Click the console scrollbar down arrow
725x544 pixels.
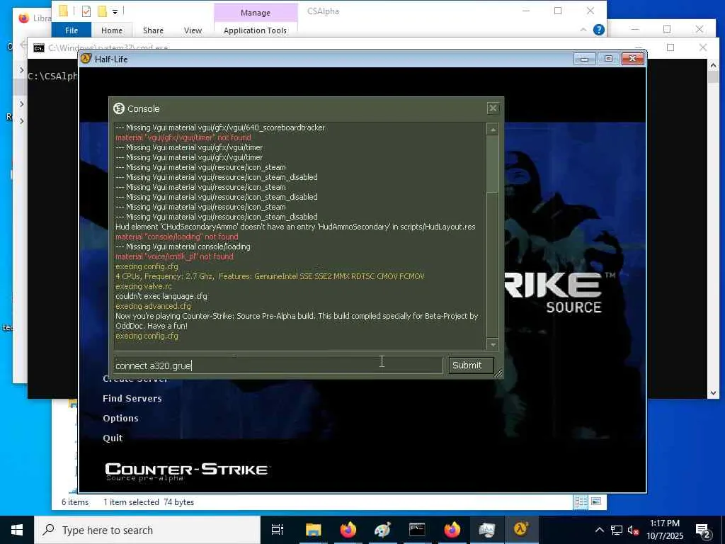click(493, 345)
